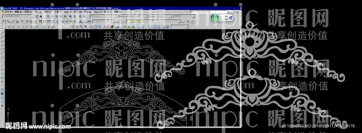362x133 pixels.
Task: Click the help search input field
Action: (x=208, y=12)
